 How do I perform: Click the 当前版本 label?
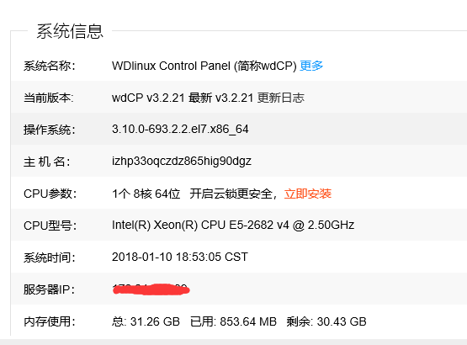49,98
